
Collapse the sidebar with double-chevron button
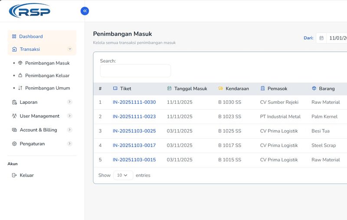tap(85, 11)
